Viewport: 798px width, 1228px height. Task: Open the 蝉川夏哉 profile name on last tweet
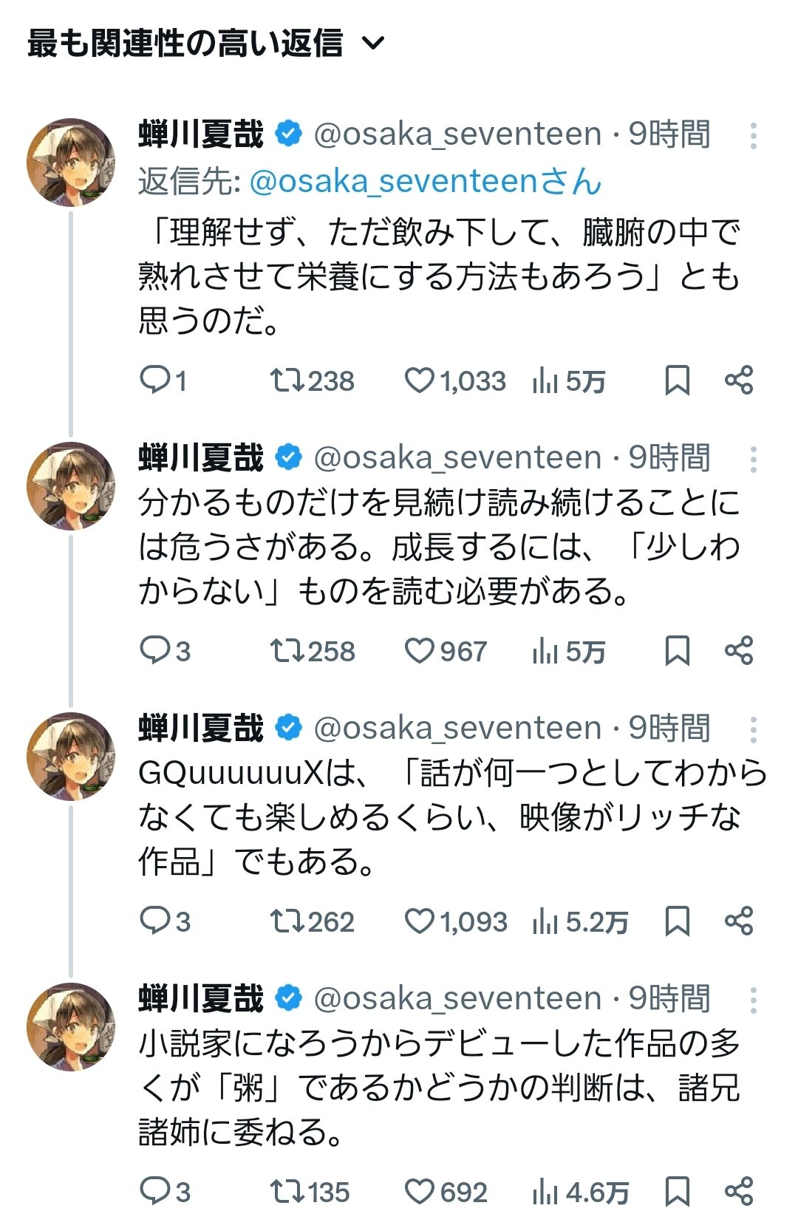click(x=201, y=998)
